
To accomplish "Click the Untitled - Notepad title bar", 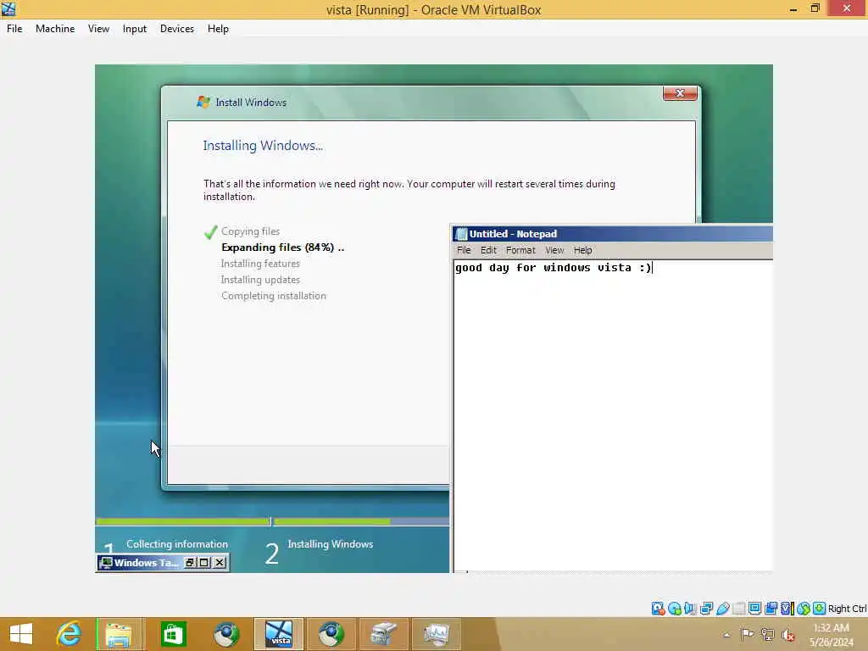I will pyautogui.click(x=612, y=234).
